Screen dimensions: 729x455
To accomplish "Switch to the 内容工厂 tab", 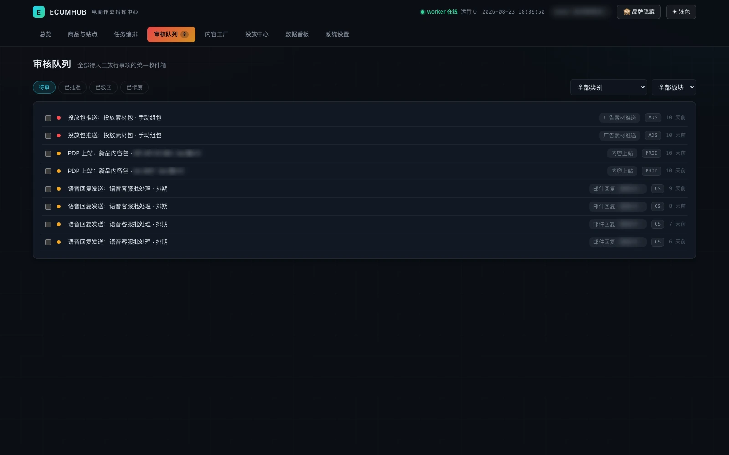I will (x=217, y=35).
